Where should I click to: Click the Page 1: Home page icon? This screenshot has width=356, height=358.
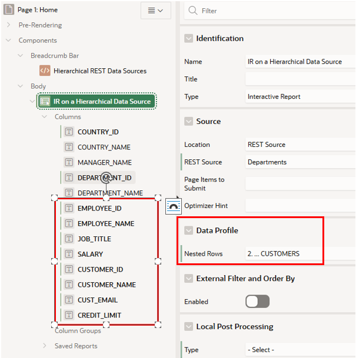9,10
